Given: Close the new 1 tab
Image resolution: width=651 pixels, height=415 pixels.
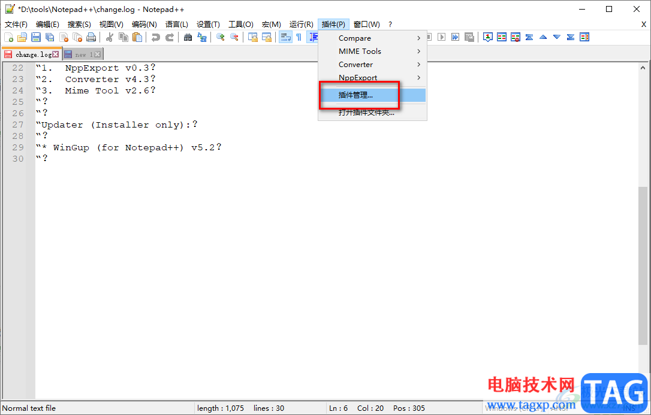Looking at the screenshot, I should coord(98,54).
